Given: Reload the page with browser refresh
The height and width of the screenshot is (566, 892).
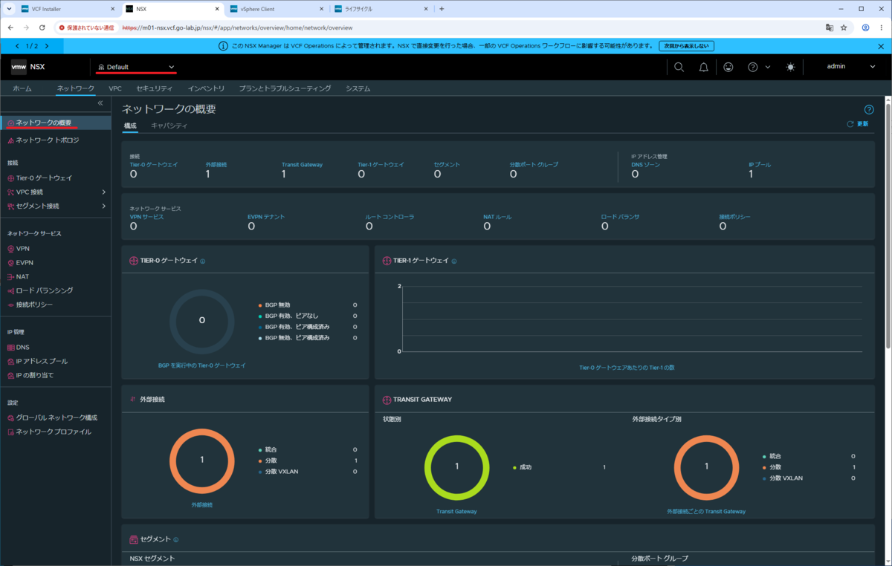Looking at the screenshot, I should click(42, 27).
